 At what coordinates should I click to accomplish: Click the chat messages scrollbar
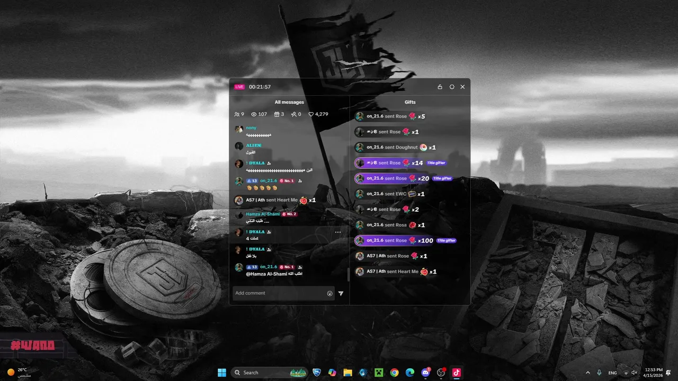click(348, 275)
